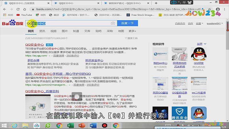Open Excel from the taskbar
The width and height of the screenshot is (229, 129).
[x=70, y=126]
